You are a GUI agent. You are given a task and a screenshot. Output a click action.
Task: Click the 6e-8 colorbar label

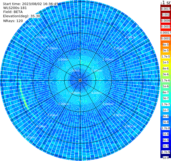point(166,116)
